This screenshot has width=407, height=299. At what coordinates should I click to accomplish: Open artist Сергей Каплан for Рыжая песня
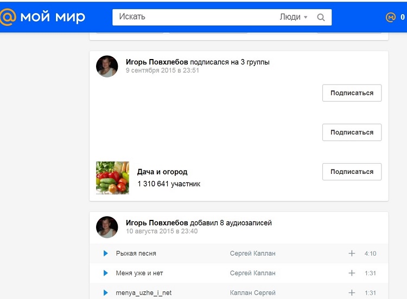tap(252, 253)
